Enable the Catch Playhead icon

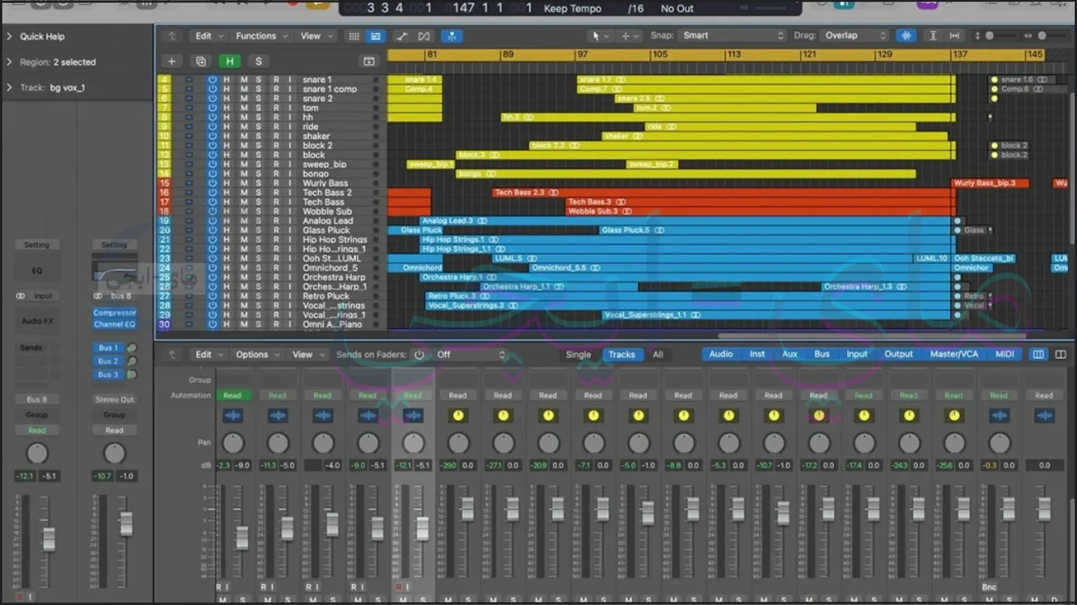[x=452, y=36]
